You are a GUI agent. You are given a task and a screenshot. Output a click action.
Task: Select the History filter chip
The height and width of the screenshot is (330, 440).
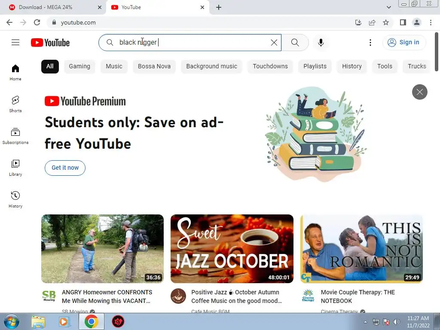(x=351, y=67)
